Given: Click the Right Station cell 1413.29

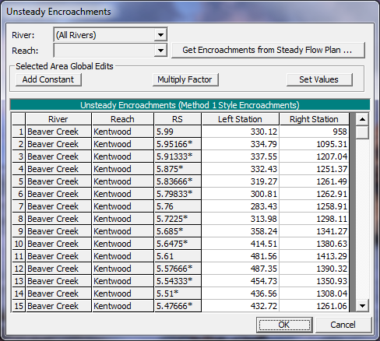Looking at the screenshot, I should 314,256.
